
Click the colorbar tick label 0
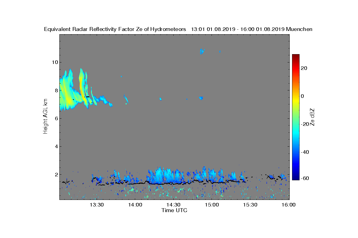(303, 96)
